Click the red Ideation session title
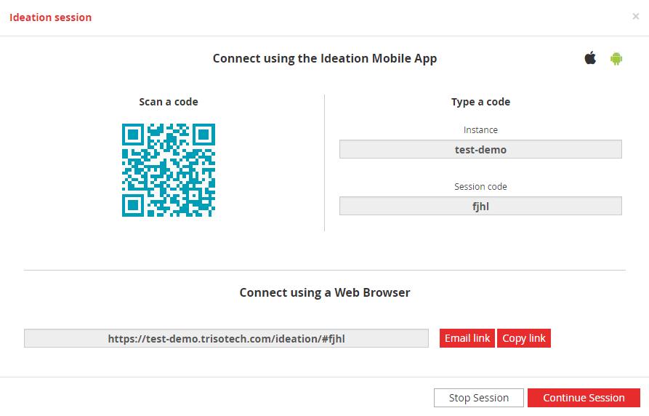The width and height of the screenshot is (649, 416). tap(50, 17)
